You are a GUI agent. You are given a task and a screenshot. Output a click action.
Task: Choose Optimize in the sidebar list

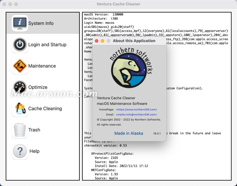39,87
